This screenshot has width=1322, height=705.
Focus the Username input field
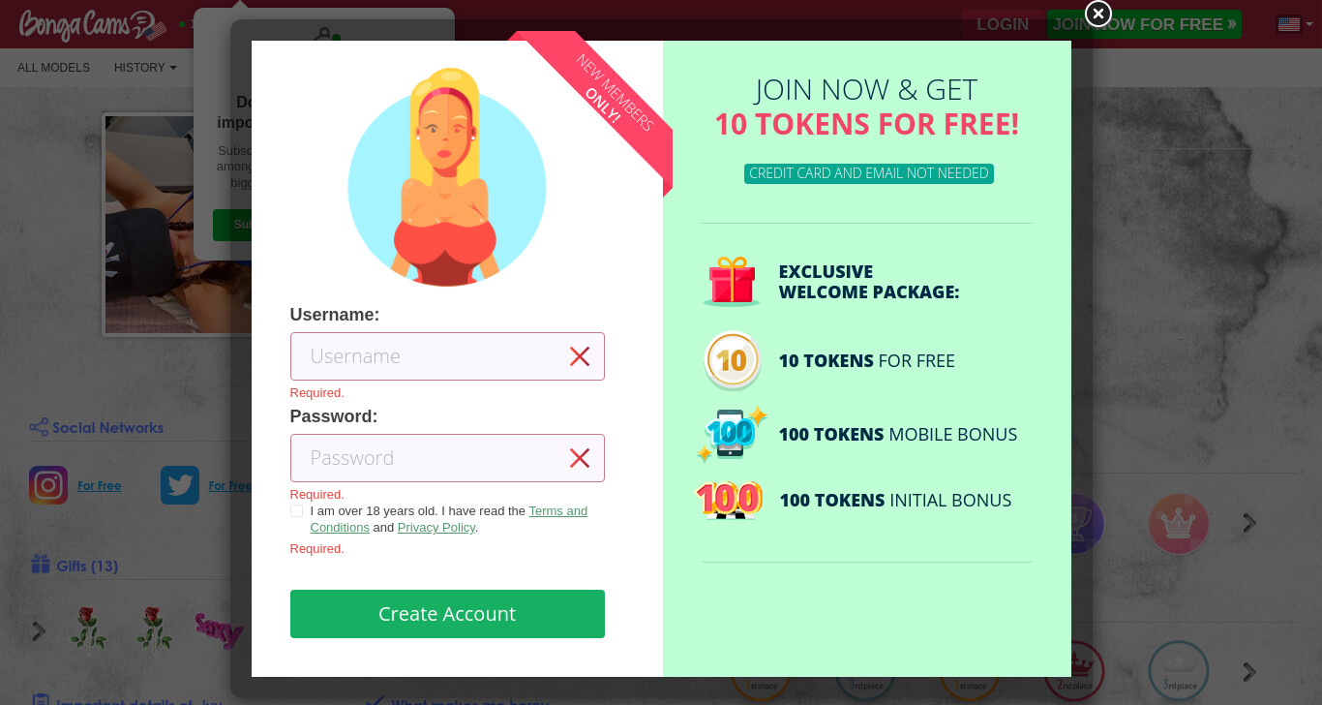pos(447,356)
